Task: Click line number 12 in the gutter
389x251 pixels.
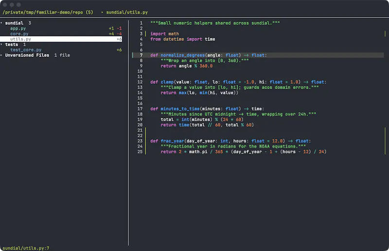Action: pos(140,82)
